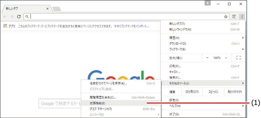Minimize the Chrome window
Image resolution: width=261 pixels, height=118 pixels.
(x=218, y=4)
